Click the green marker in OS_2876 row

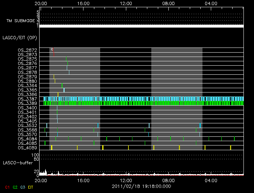pyautogui.click(x=67, y=63)
